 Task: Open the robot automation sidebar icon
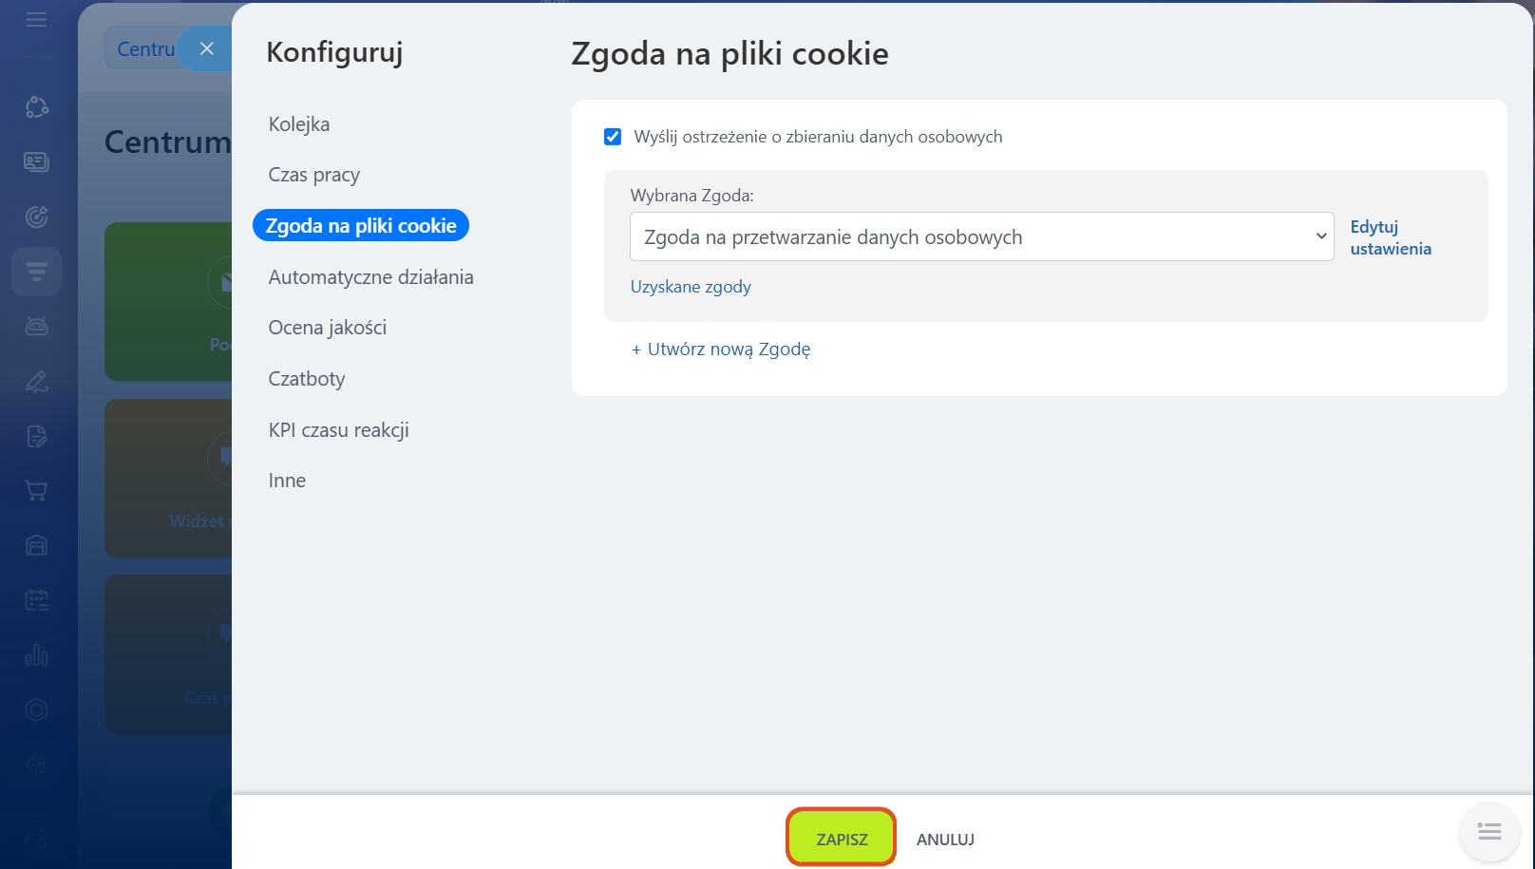pyautogui.click(x=36, y=327)
